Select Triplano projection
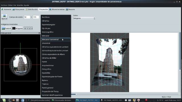Screen dimensions: 182x102 (56, 84)
